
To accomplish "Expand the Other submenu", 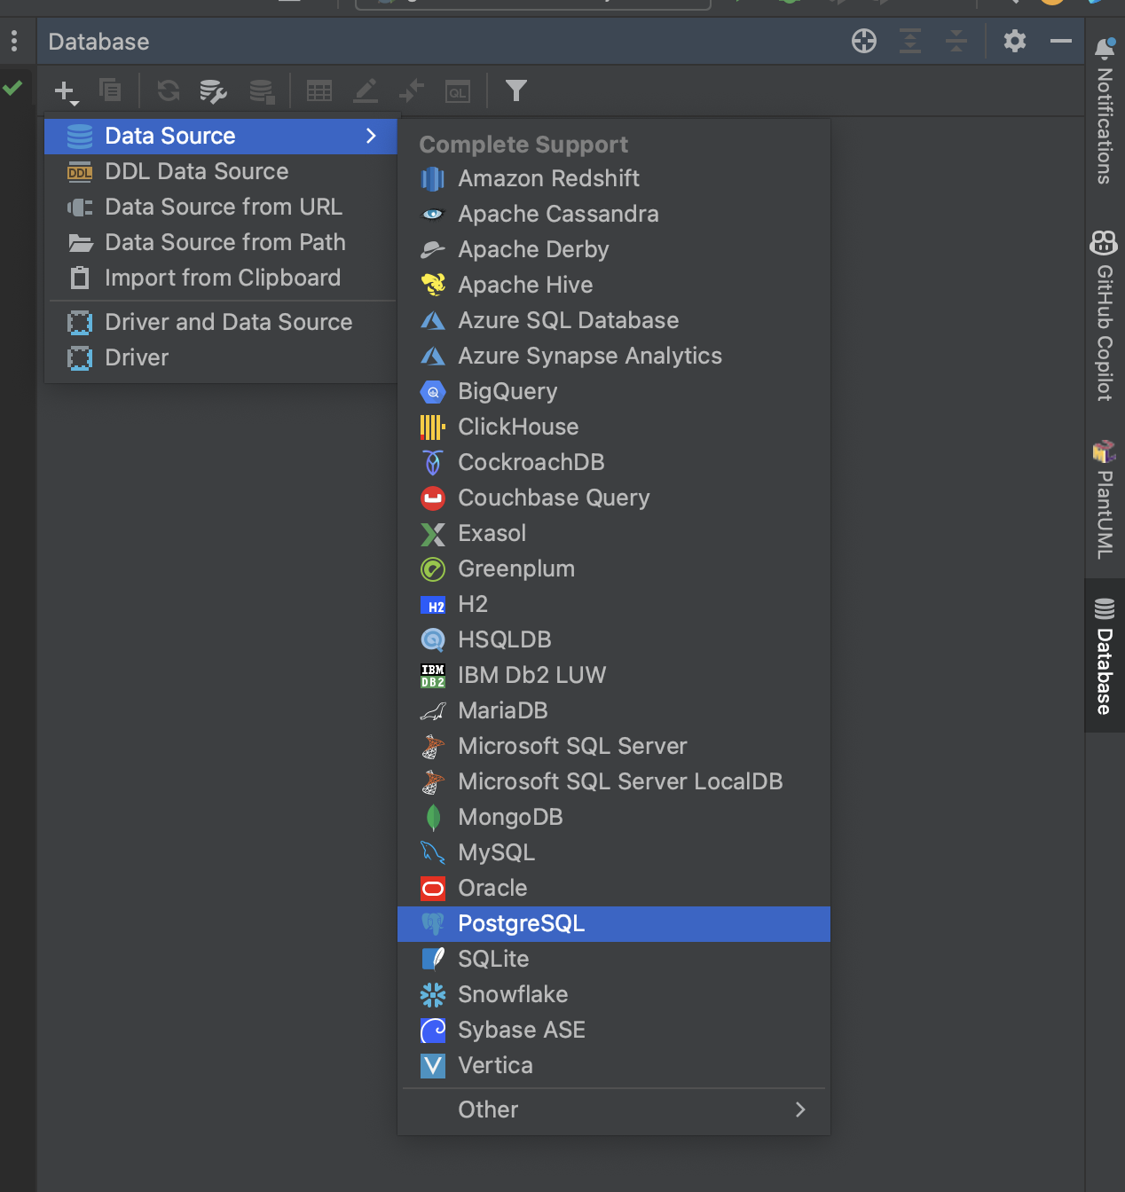I will click(613, 1110).
